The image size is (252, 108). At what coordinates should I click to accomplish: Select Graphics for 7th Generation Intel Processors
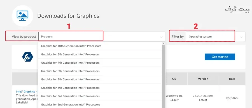(x=100, y=63)
